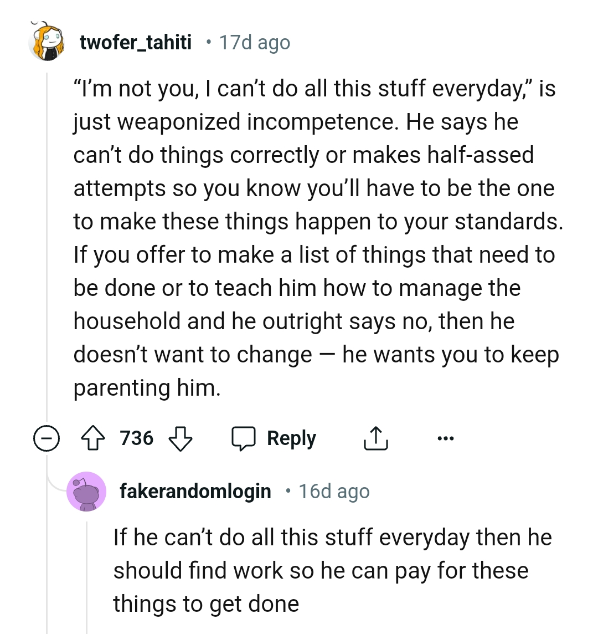Click the Reply label text

291,438
